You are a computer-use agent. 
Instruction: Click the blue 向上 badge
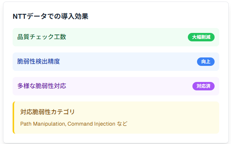pyautogui.click(x=206, y=62)
